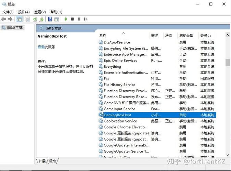
Task: Click the Back arrow in toolbar
Action: [3, 19]
